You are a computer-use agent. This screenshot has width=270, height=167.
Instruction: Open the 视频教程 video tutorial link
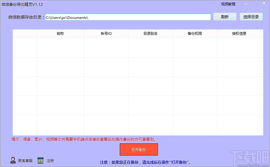click(x=228, y=4)
